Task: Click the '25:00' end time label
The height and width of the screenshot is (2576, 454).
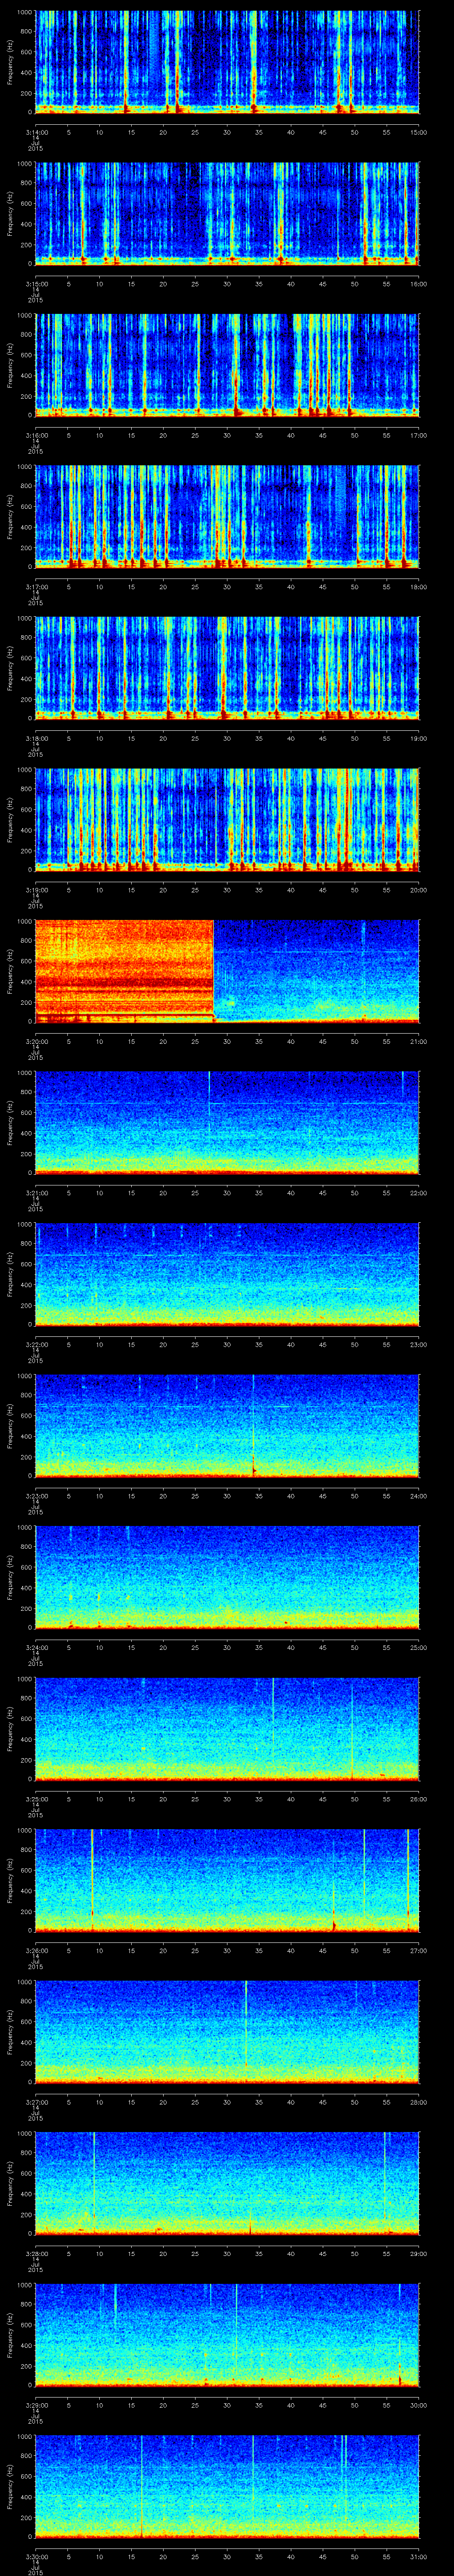Action: (x=419, y=1647)
